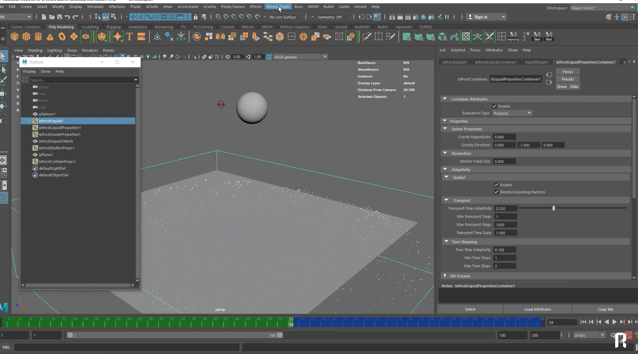This screenshot has width=638, height=354.
Task: Click the polygon Type text tool icon
Action: pyautogui.click(x=129, y=37)
